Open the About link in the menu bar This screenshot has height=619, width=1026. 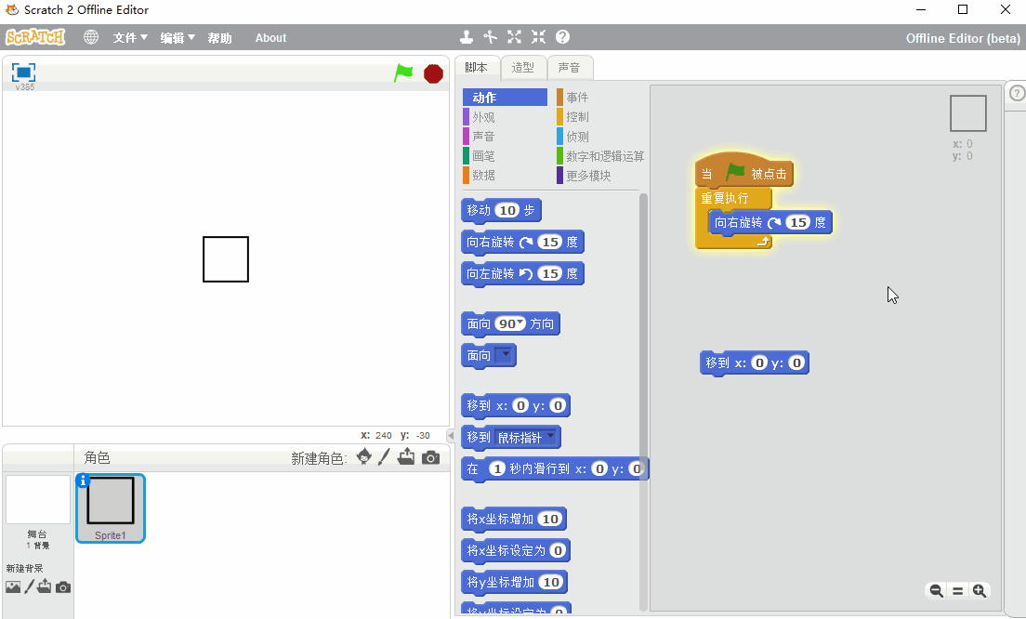pos(270,38)
